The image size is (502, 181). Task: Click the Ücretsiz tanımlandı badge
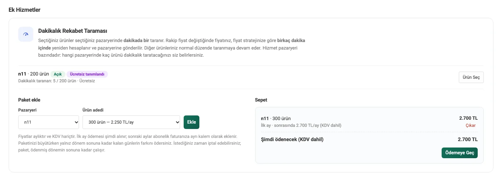(x=87, y=74)
